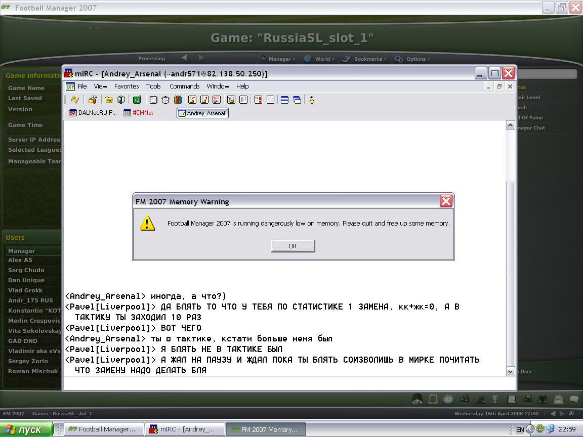The width and height of the screenshot is (583, 437).
Task: Click the trophy icon in FM bottom bar
Action: click(495, 399)
